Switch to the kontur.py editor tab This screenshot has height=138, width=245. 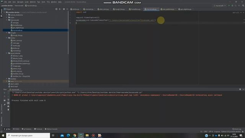pyautogui.click(x=75, y=9)
